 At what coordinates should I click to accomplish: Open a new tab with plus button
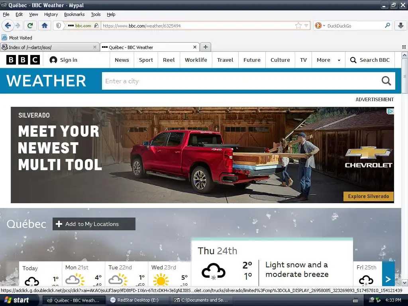point(206,47)
